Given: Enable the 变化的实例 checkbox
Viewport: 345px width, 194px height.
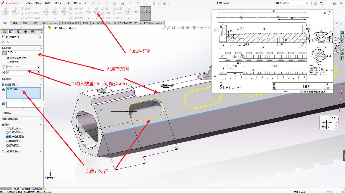Looking at the screenshot, I should click(x=3, y=151).
